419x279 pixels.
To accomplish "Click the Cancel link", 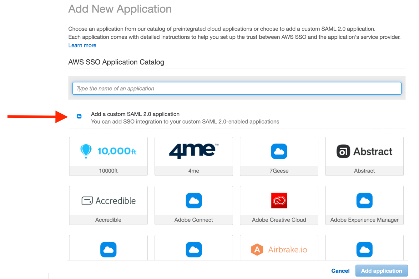I will 341,271.
